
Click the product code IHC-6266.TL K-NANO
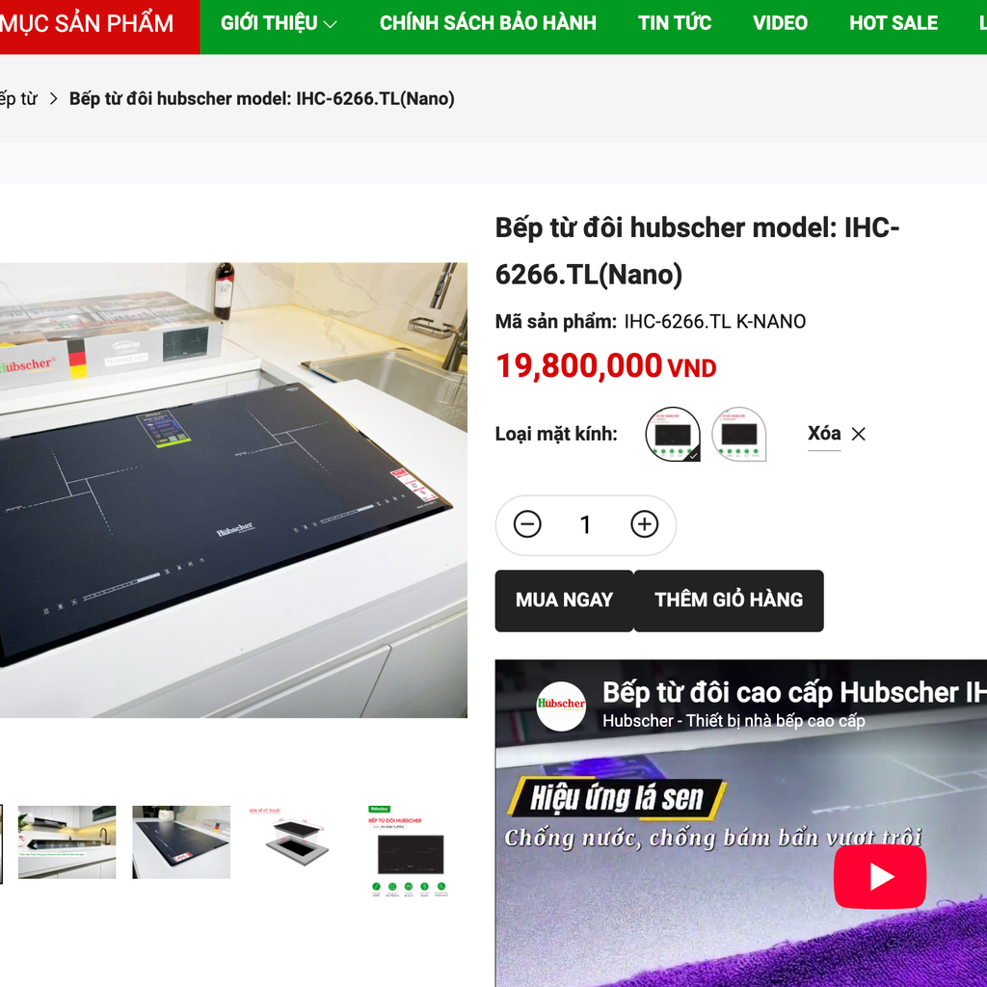714,322
